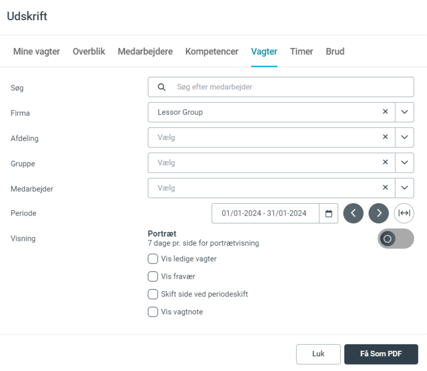Open the Periode calendar picker
The image size is (427, 371).
pyautogui.click(x=329, y=213)
